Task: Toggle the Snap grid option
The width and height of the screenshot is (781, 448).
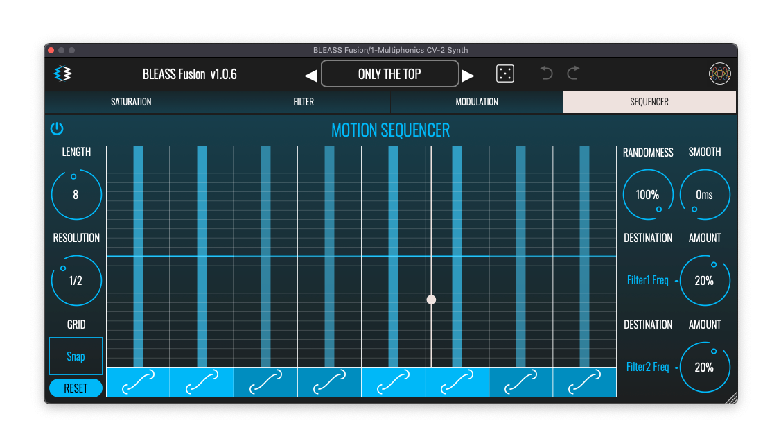Action: [x=76, y=356]
